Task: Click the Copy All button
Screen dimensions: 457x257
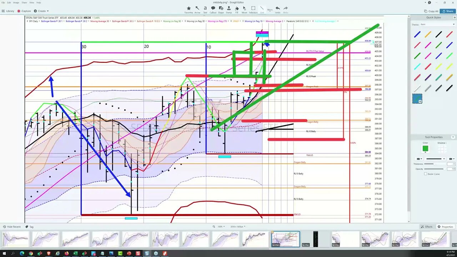Action: (x=431, y=11)
